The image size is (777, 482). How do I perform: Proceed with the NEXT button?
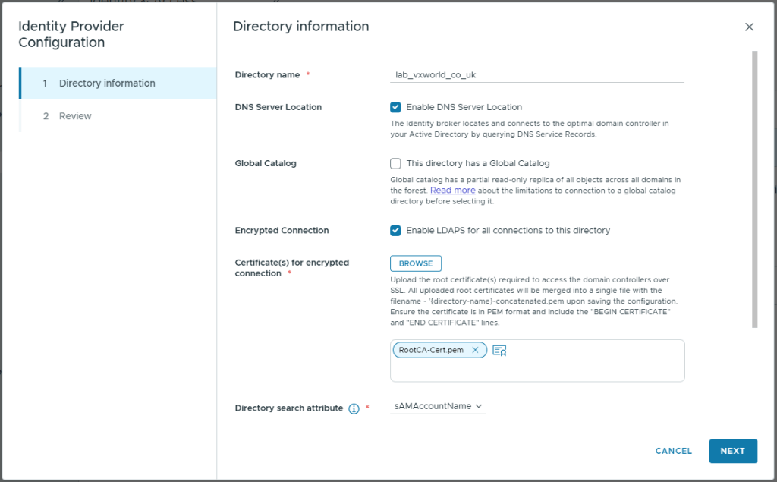pos(732,451)
